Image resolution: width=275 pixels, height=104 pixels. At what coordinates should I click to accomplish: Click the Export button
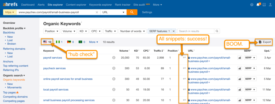tap(265, 42)
